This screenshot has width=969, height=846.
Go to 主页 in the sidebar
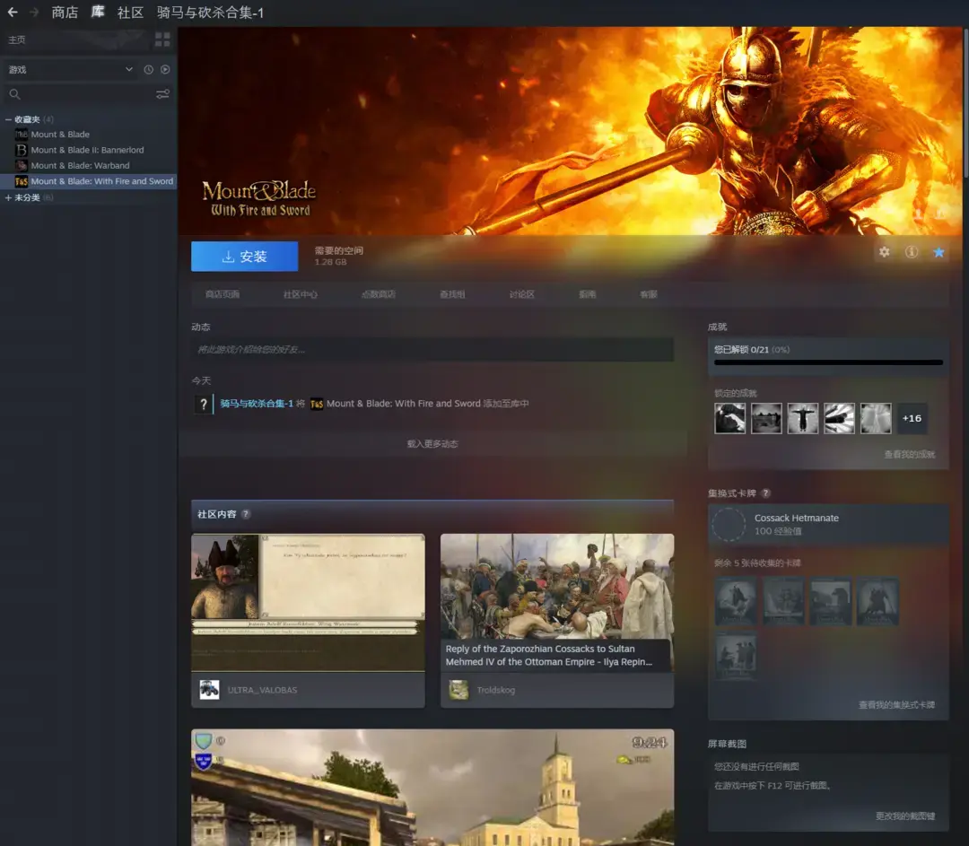click(17, 39)
